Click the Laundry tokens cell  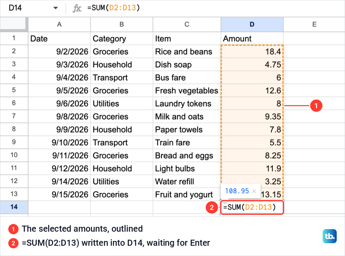pos(187,103)
